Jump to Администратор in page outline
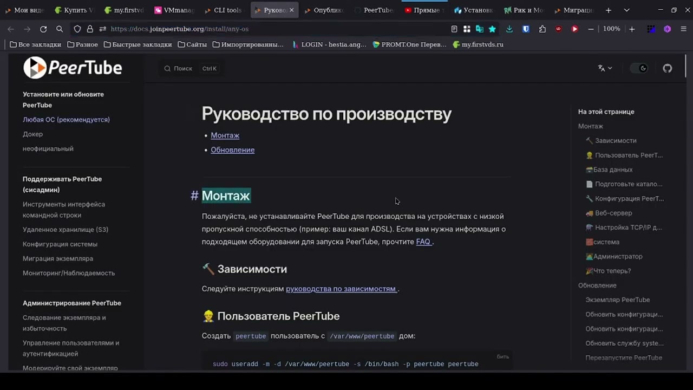 point(614,256)
